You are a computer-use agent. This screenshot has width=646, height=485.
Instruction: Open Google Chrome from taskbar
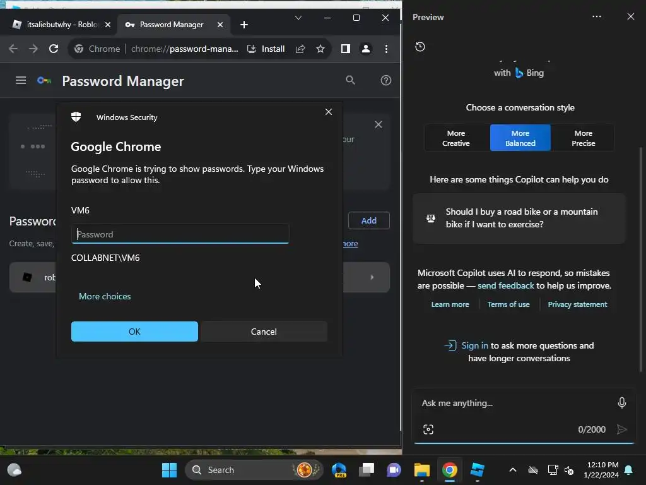pyautogui.click(x=449, y=470)
